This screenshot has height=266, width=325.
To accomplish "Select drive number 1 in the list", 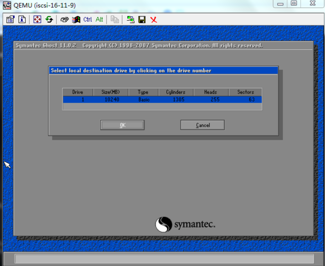I will coord(83,100).
